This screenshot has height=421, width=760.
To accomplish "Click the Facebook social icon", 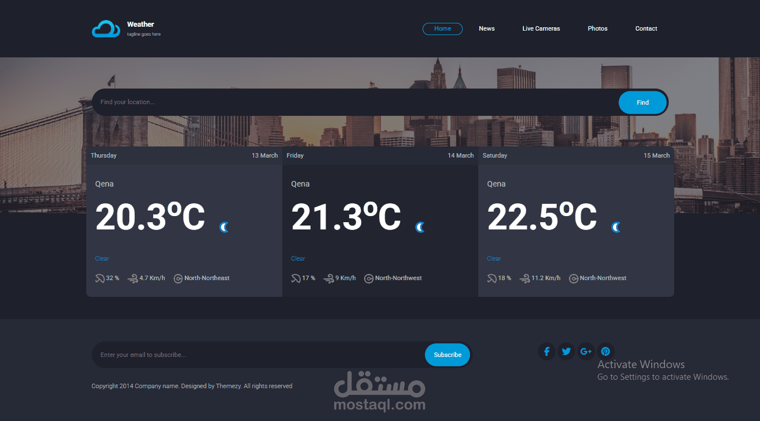I will tap(546, 351).
